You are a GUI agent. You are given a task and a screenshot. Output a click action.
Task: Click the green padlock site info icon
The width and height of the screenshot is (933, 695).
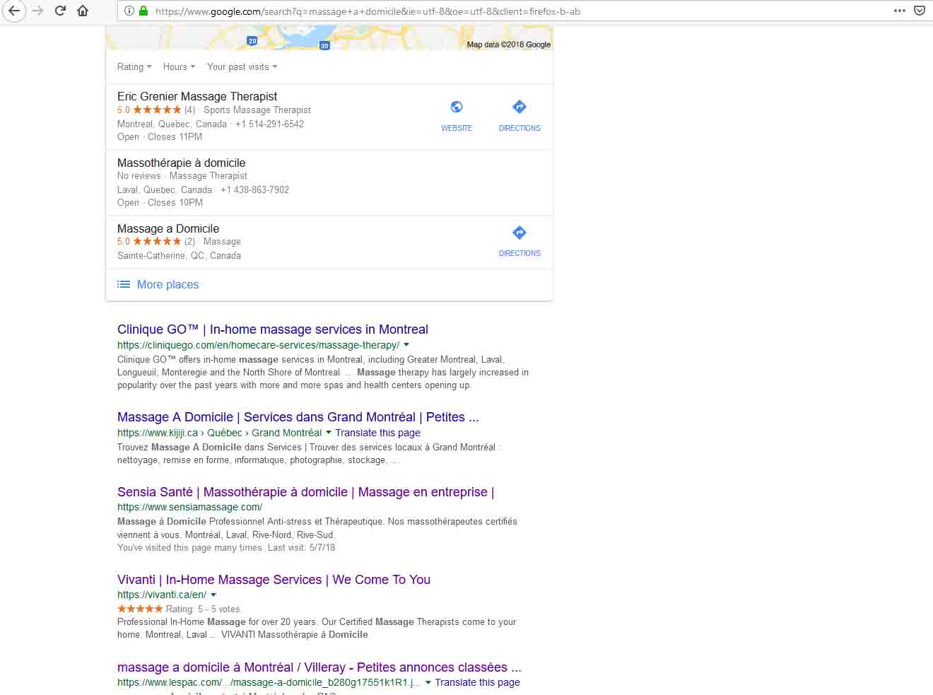click(x=143, y=11)
